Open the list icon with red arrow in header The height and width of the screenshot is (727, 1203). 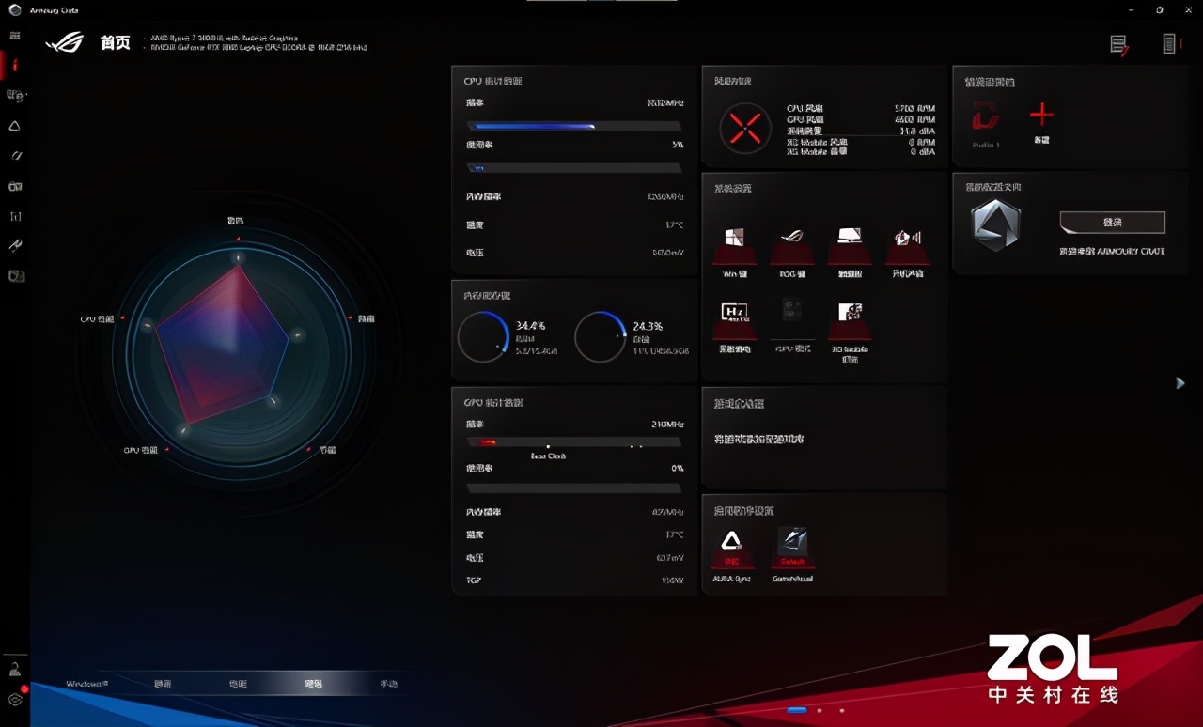pyautogui.click(x=1118, y=44)
